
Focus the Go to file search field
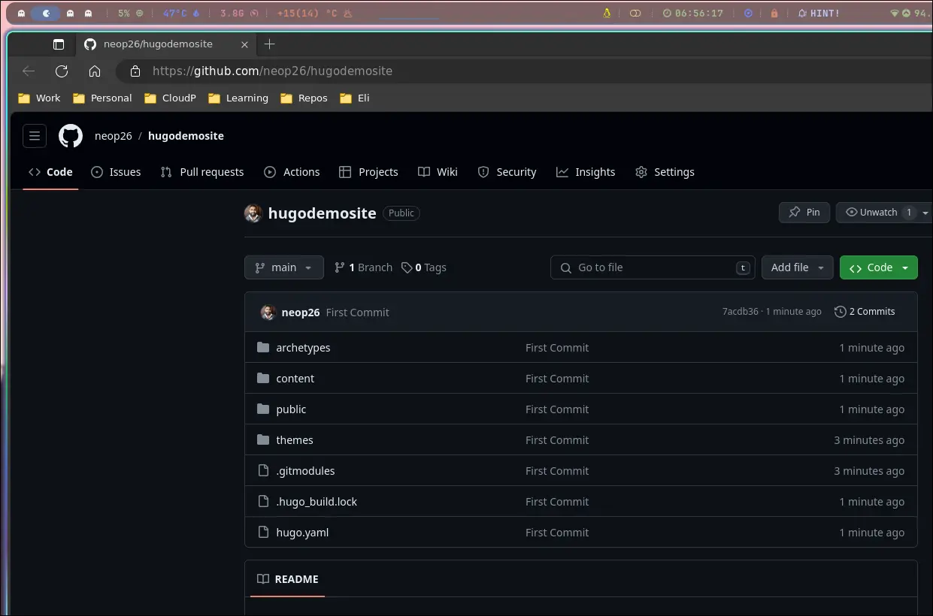click(x=653, y=267)
